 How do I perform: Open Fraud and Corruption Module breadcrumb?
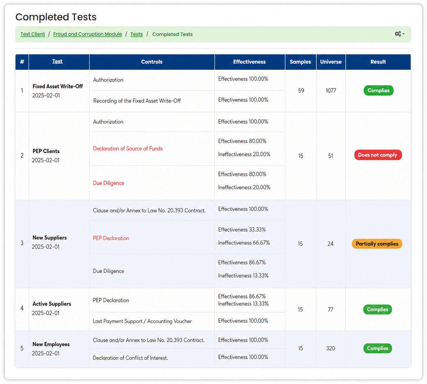[88, 34]
